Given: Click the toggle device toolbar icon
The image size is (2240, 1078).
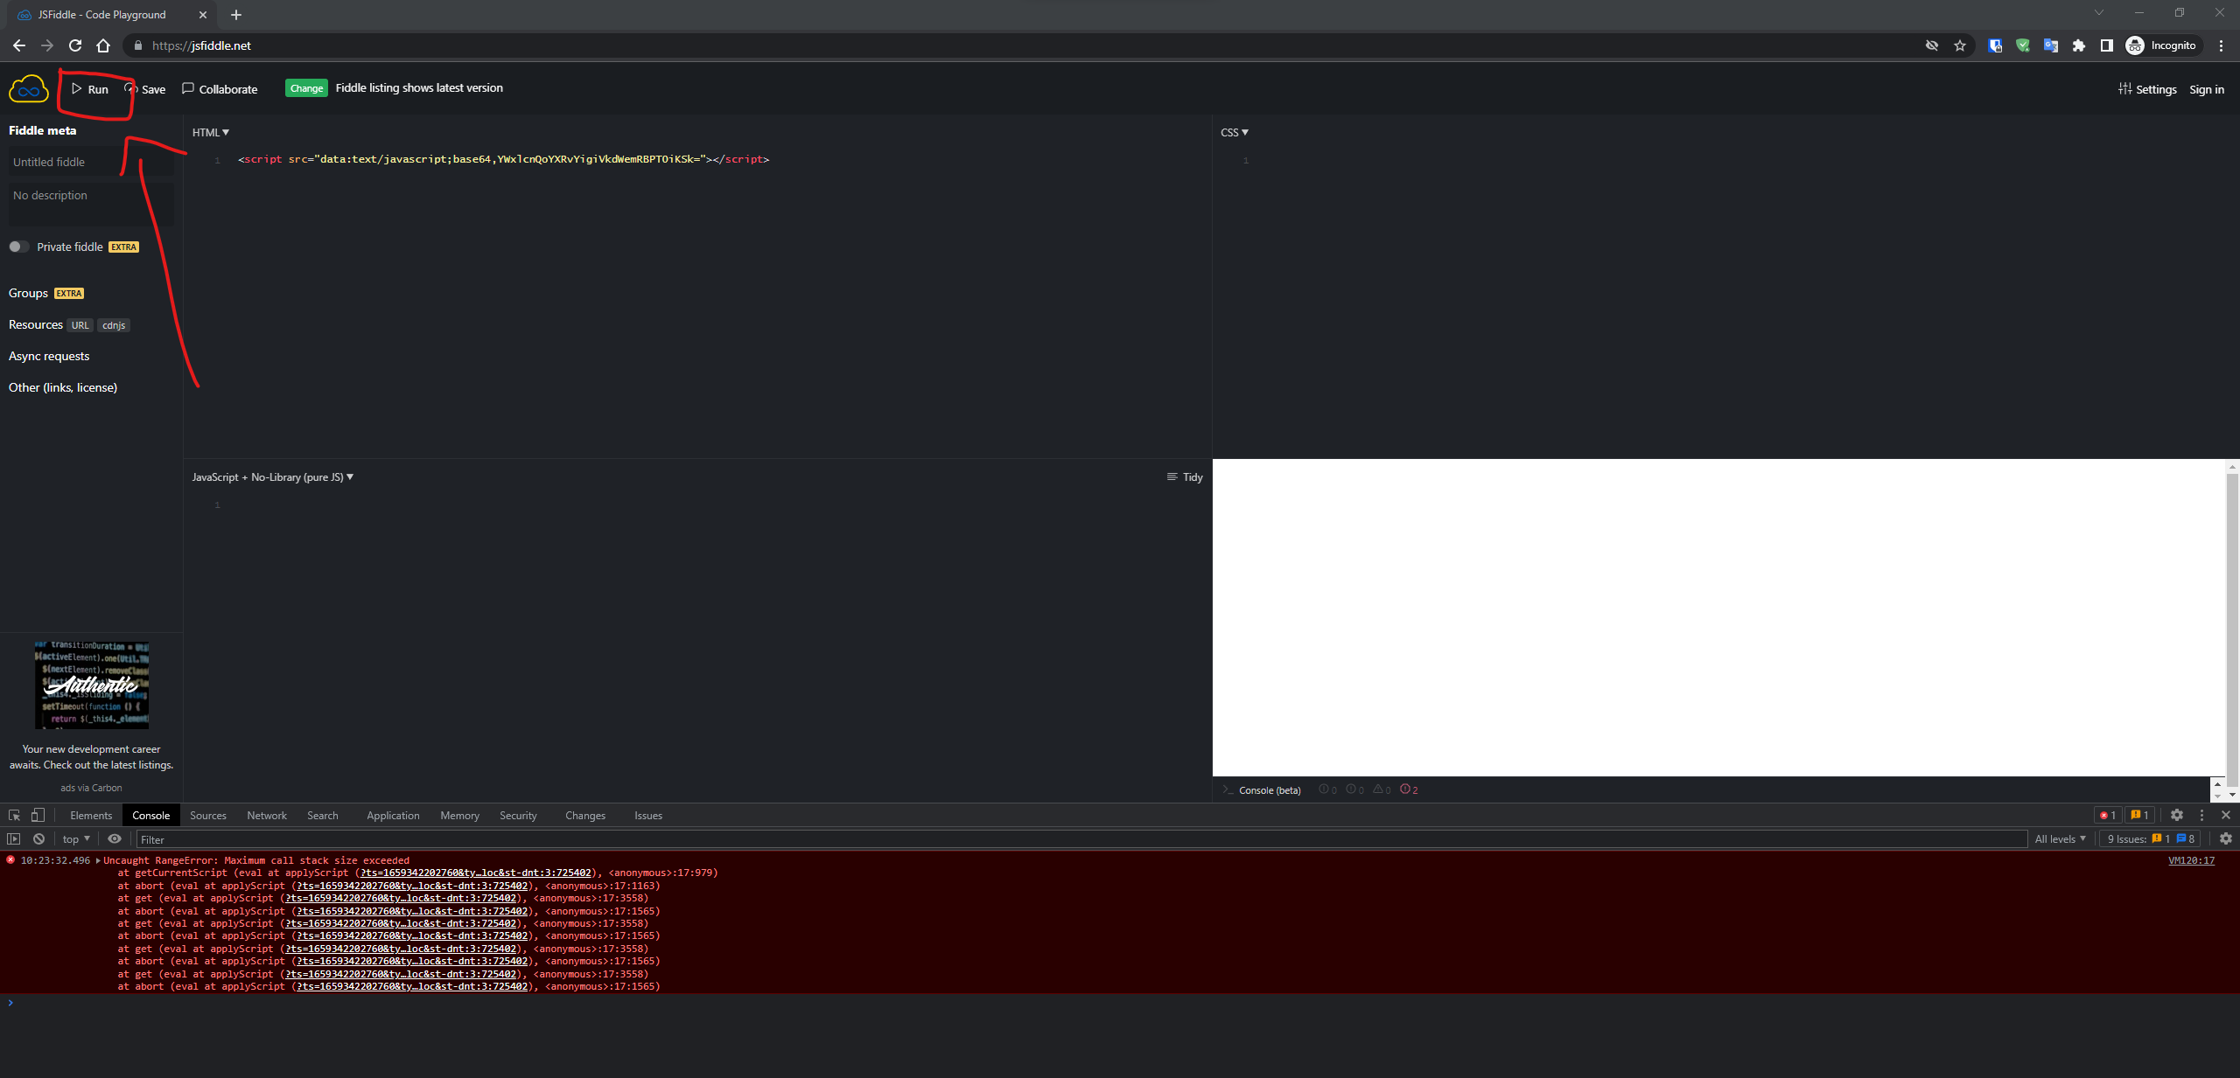Looking at the screenshot, I should pos(37,815).
